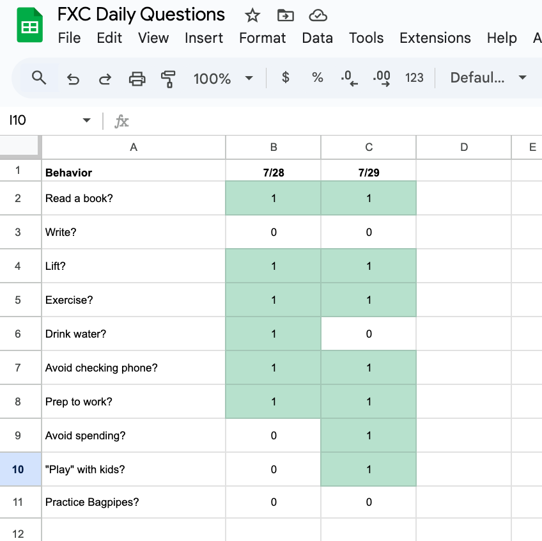Select the paint format roller

click(x=168, y=79)
